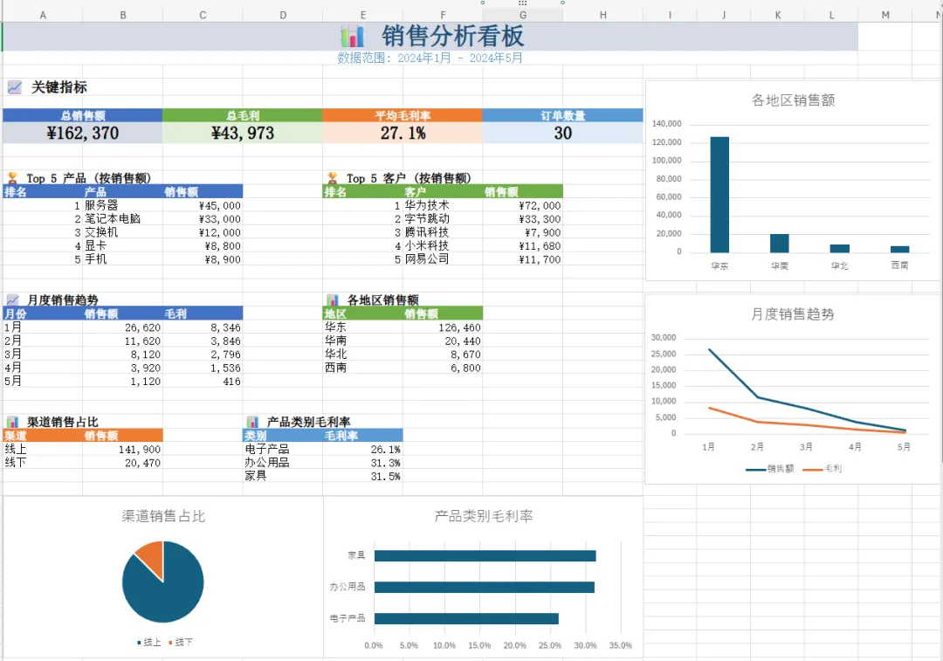Click the 华南 bar in regional sales chart
Image resolution: width=943 pixels, height=661 pixels.
(780, 243)
